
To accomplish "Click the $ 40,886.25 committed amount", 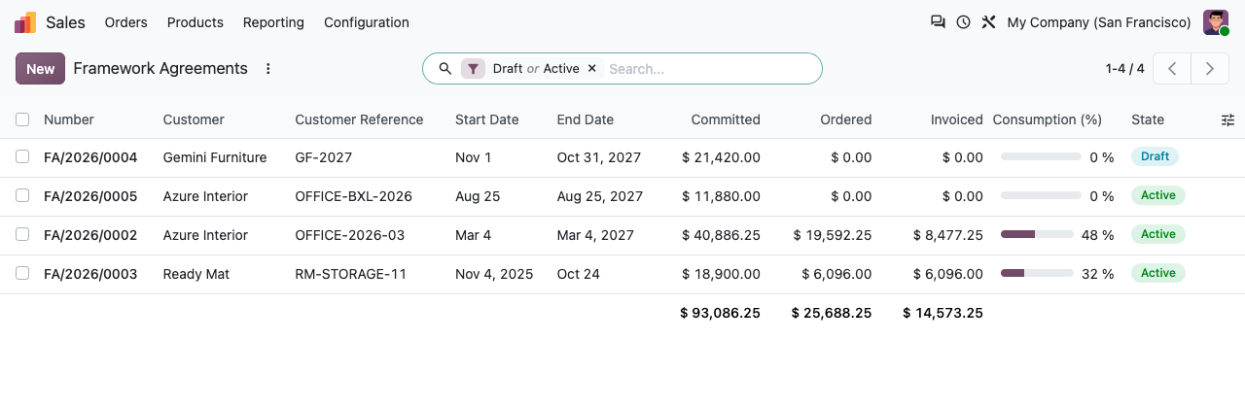I will click(721, 235).
